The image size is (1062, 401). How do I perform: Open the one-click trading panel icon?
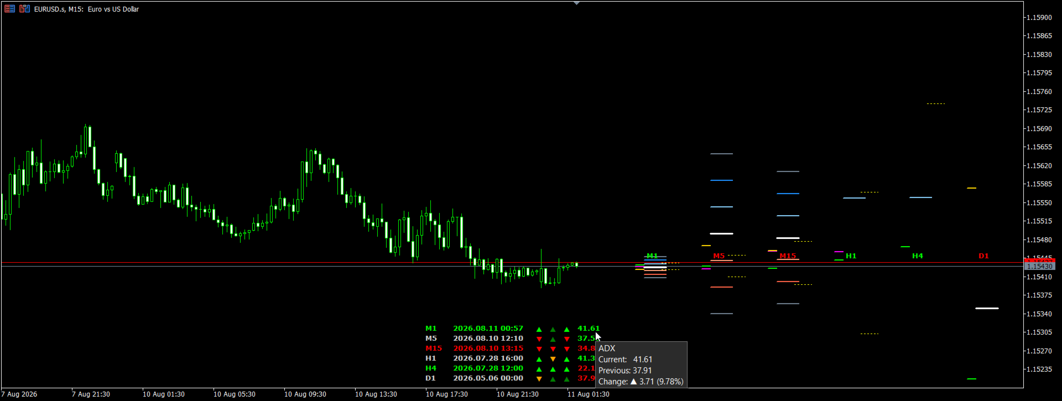point(9,9)
